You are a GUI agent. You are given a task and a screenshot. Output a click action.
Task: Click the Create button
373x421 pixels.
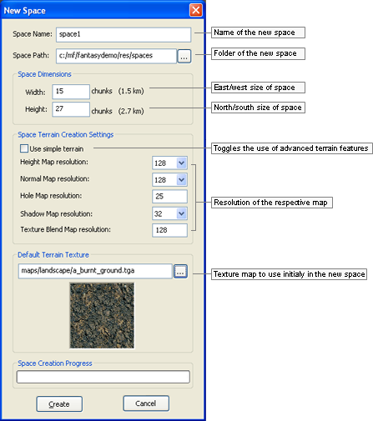click(x=59, y=404)
